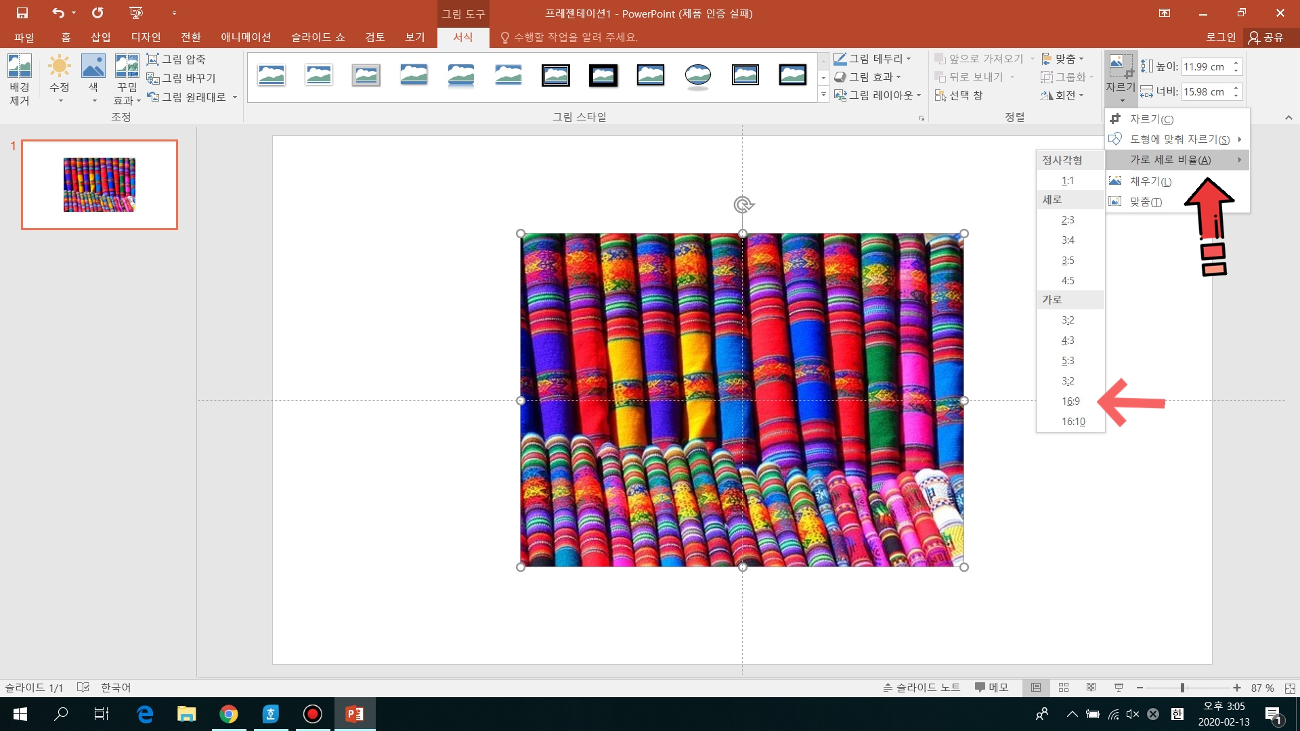Click the Remove Background (배경 제거) icon
Image resolution: width=1300 pixels, height=731 pixels.
pyautogui.click(x=20, y=67)
